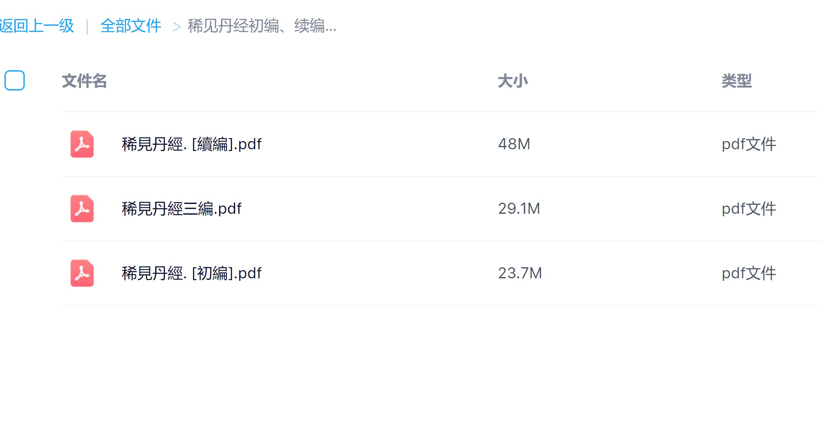Click the PDF icon for 稀見丹經三編.pdf
821x421 pixels.
pyautogui.click(x=82, y=208)
